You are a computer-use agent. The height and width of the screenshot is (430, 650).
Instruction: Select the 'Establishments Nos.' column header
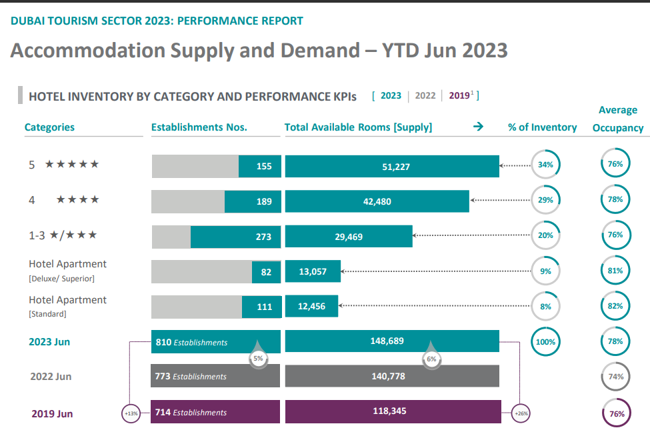(199, 127)
